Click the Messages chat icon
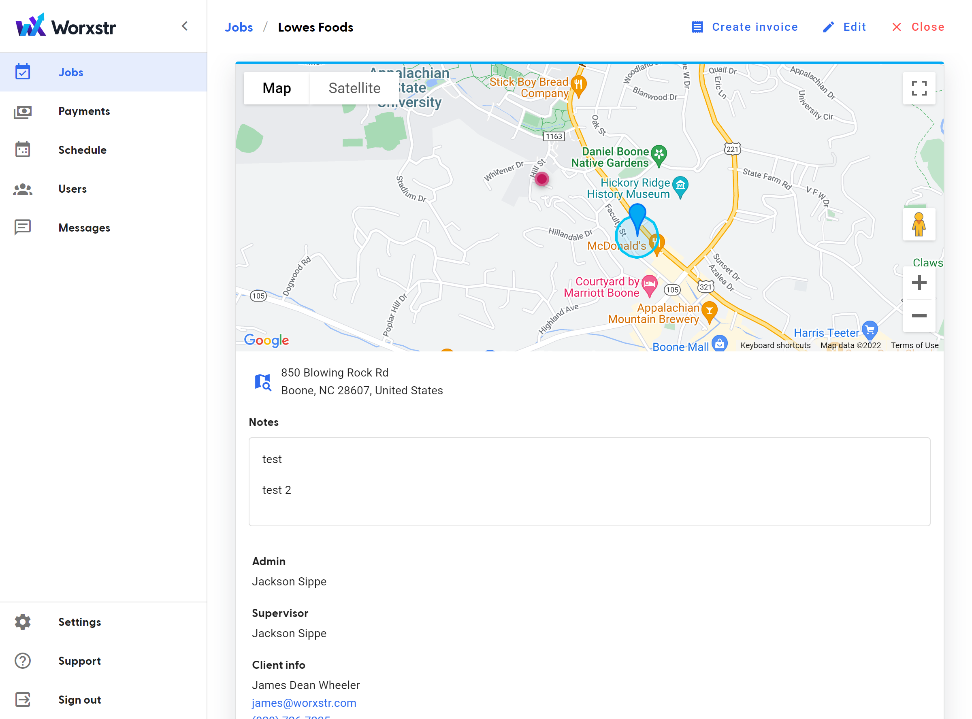Image resolution: width=972 pixels, height=719 pixels. pyautogui.click(x=23, y=228)
